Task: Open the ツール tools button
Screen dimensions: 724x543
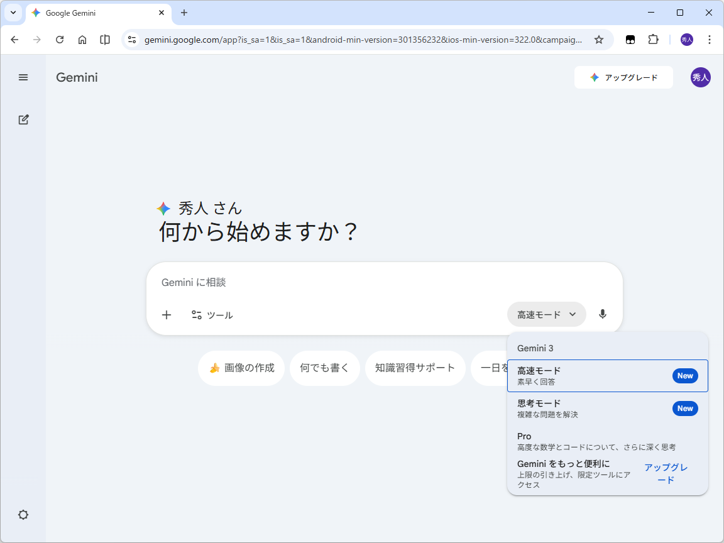Action: (212, 315)
